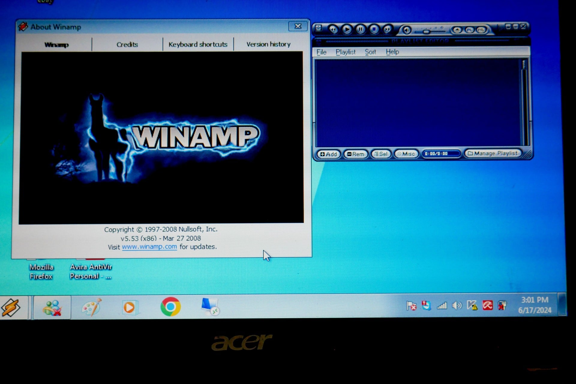The width and height of the screenshot is (576, 384).
Task: Open the Sel selection menu in playlist
Action: pos(381,154)
